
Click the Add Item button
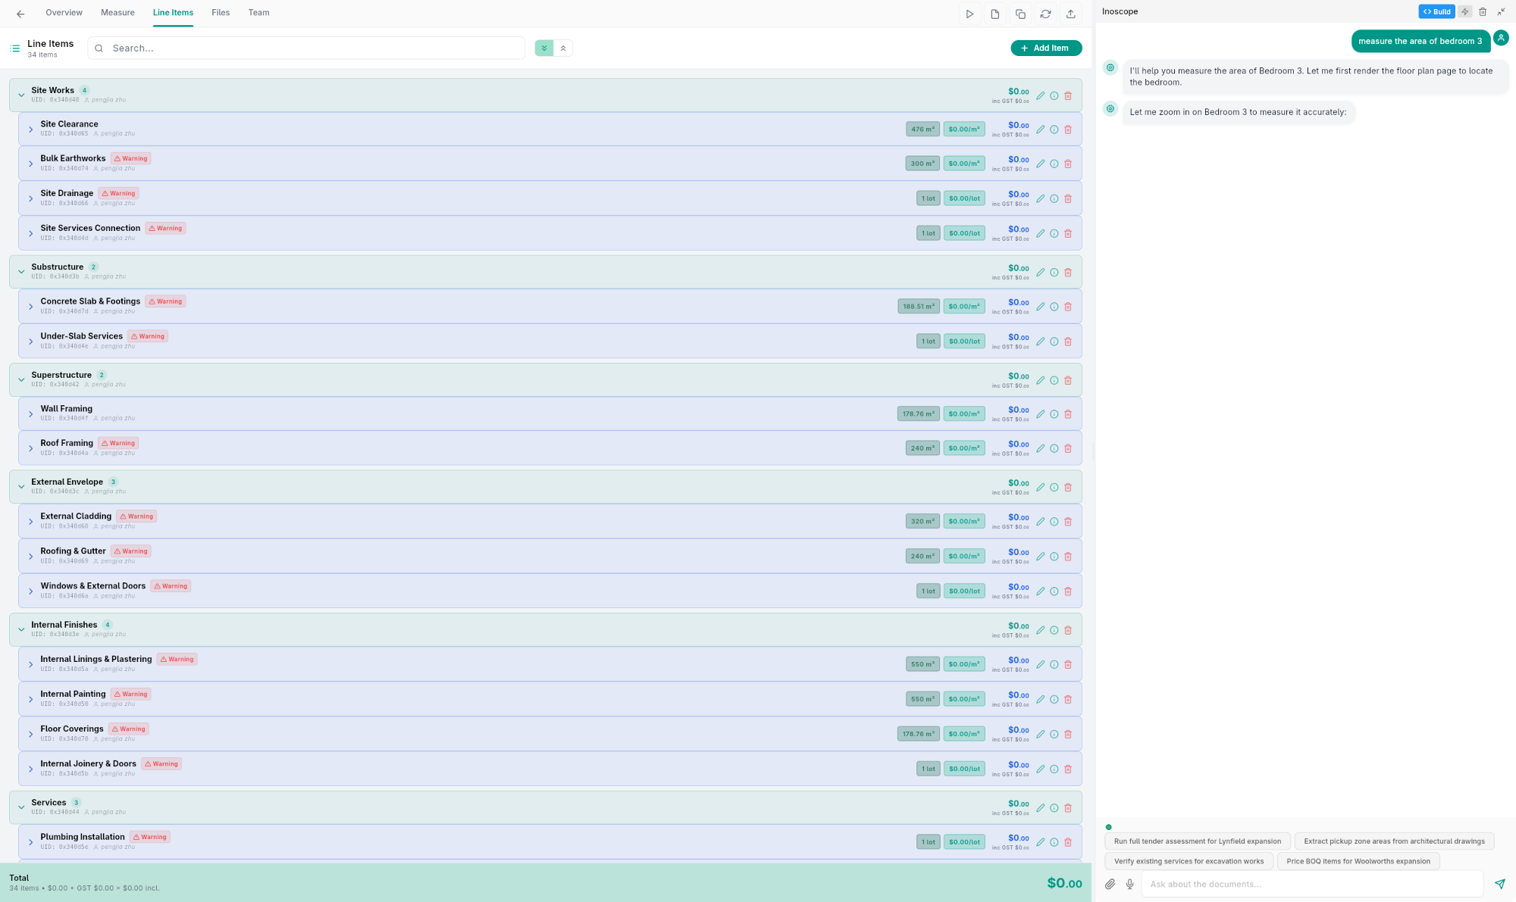[1046, 48]
